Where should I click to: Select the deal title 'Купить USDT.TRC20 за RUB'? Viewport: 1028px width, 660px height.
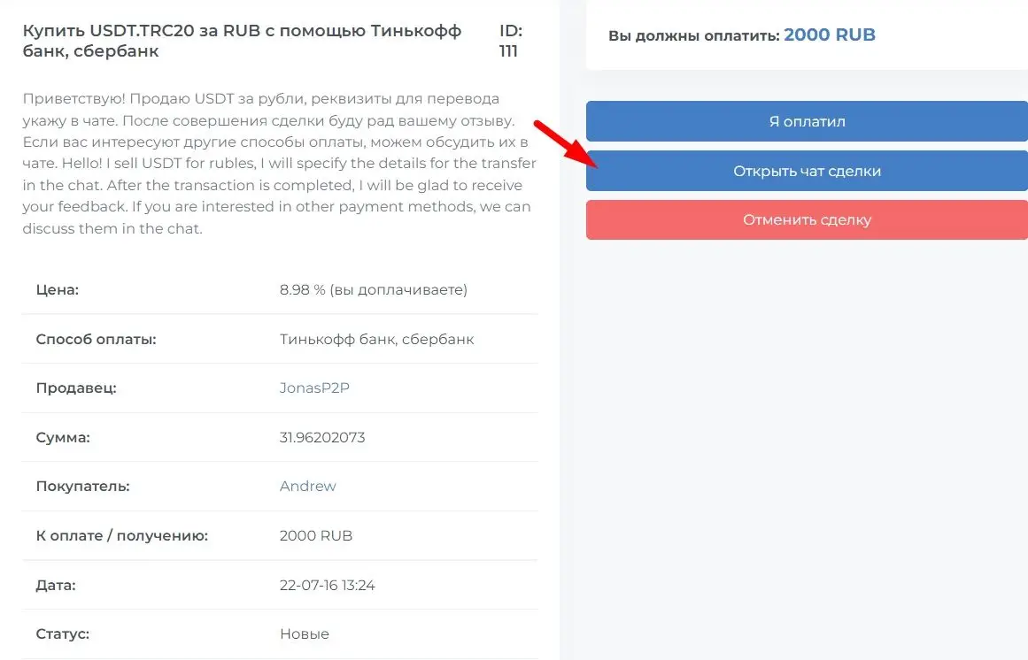coord(142,31)
